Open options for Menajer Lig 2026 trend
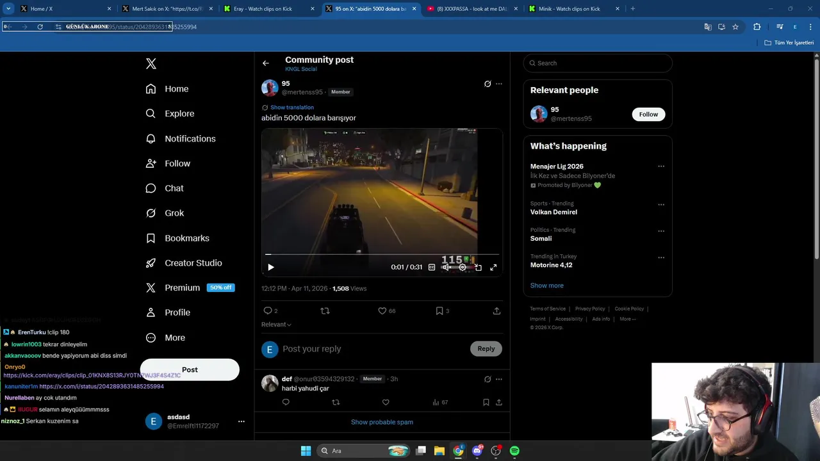 pyautogui.click(x=661, y=166)
